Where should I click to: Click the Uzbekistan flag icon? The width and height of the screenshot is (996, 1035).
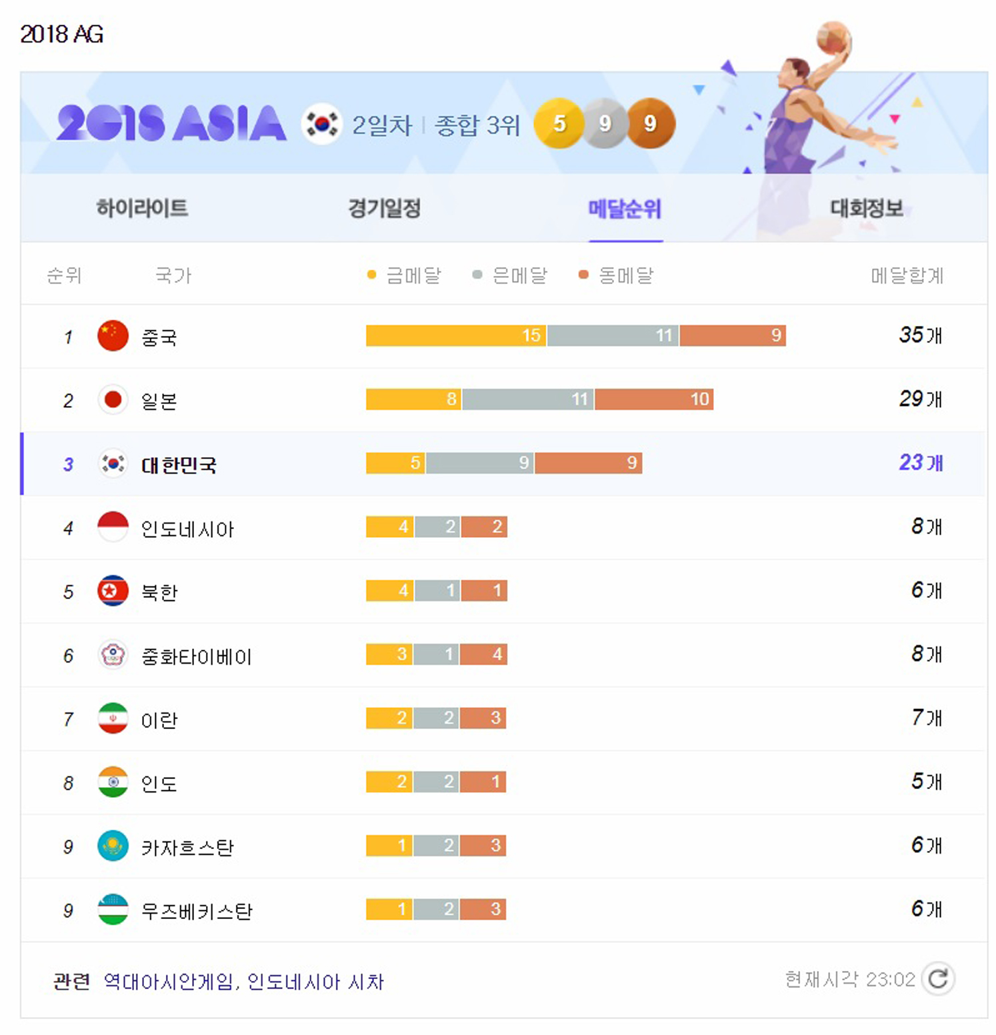[x=113, y=910]
